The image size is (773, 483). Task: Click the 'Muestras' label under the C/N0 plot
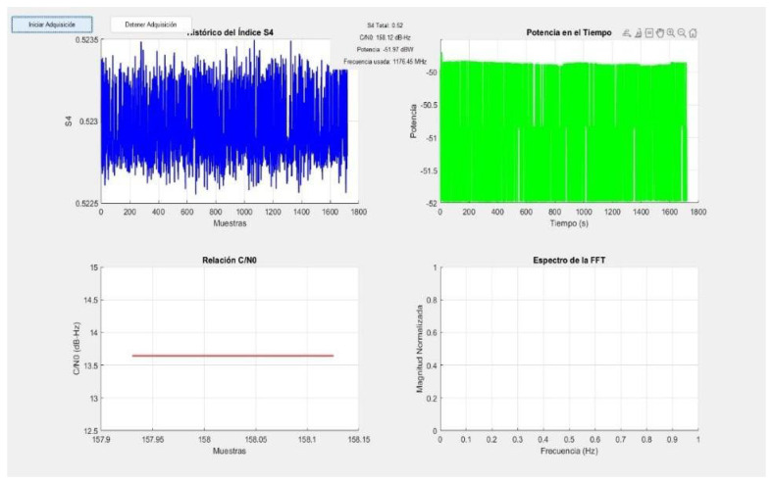point(230,451)
